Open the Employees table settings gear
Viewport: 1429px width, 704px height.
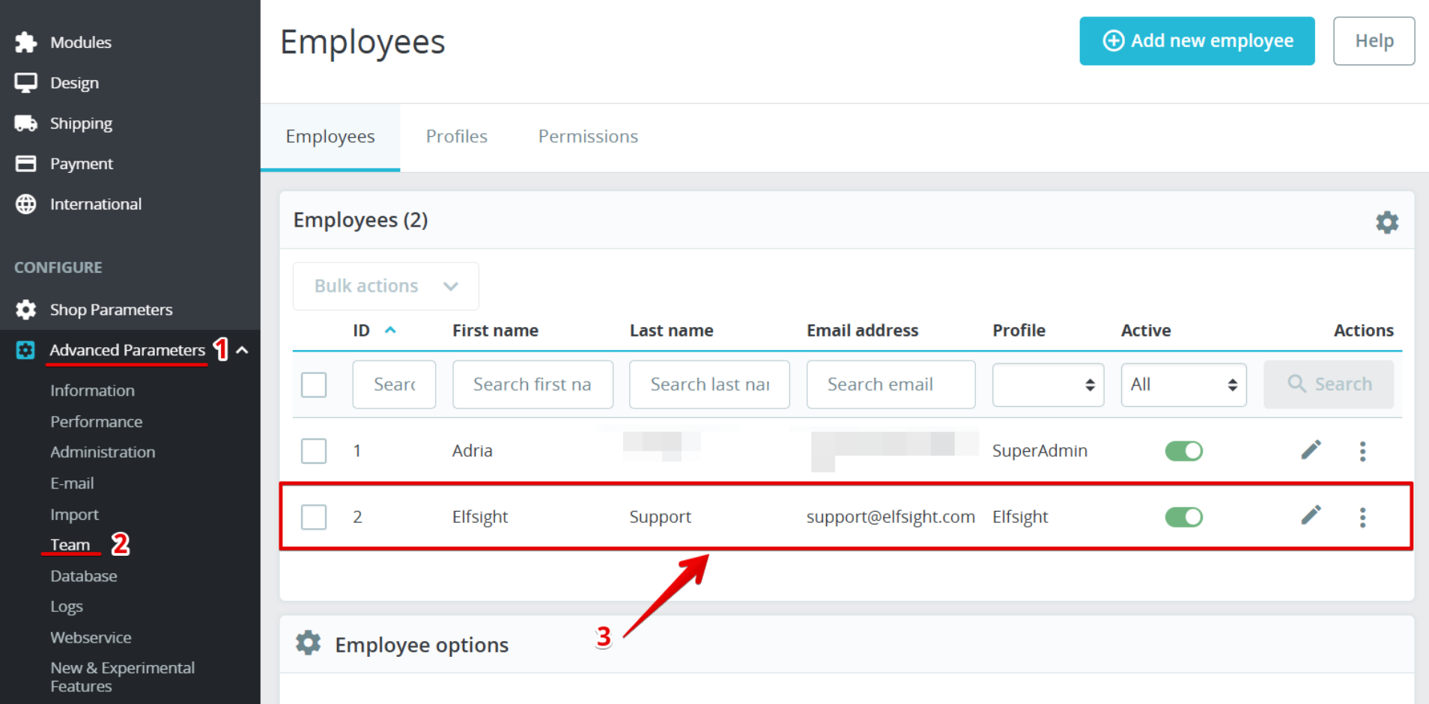click(x=1386, y=222)
